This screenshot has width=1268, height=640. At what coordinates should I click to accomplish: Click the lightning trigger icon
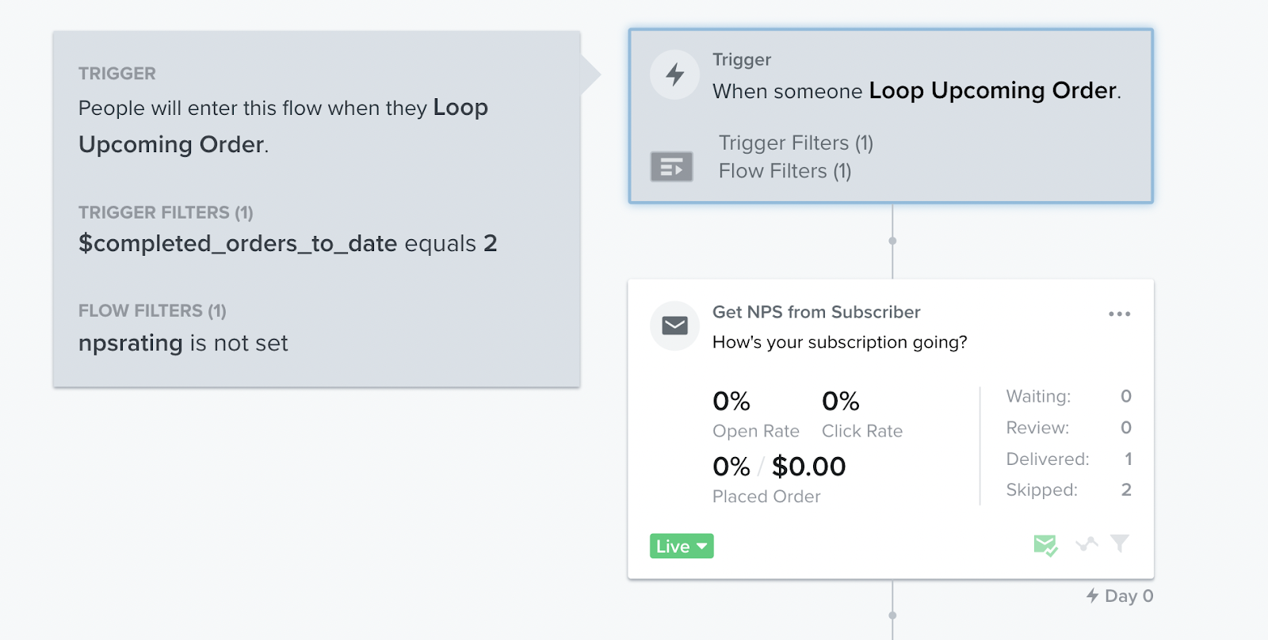(x=674, y=74)
